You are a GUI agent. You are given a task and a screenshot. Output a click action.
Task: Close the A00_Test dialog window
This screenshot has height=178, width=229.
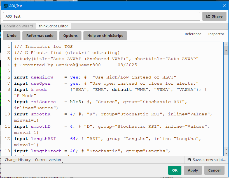(224, 5)
